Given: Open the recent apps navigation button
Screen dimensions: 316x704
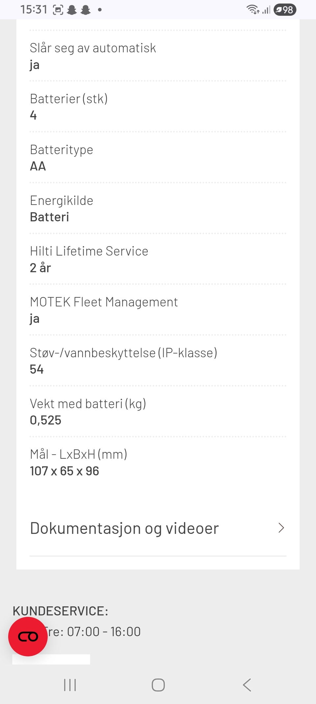Looking at the screenshot, I should pyautogui.click(x=70, y=685).
